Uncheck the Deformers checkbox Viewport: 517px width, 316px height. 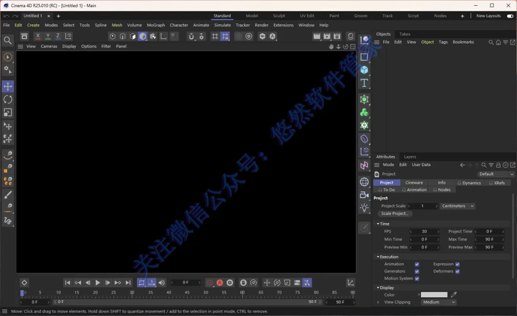pos(457,271)
